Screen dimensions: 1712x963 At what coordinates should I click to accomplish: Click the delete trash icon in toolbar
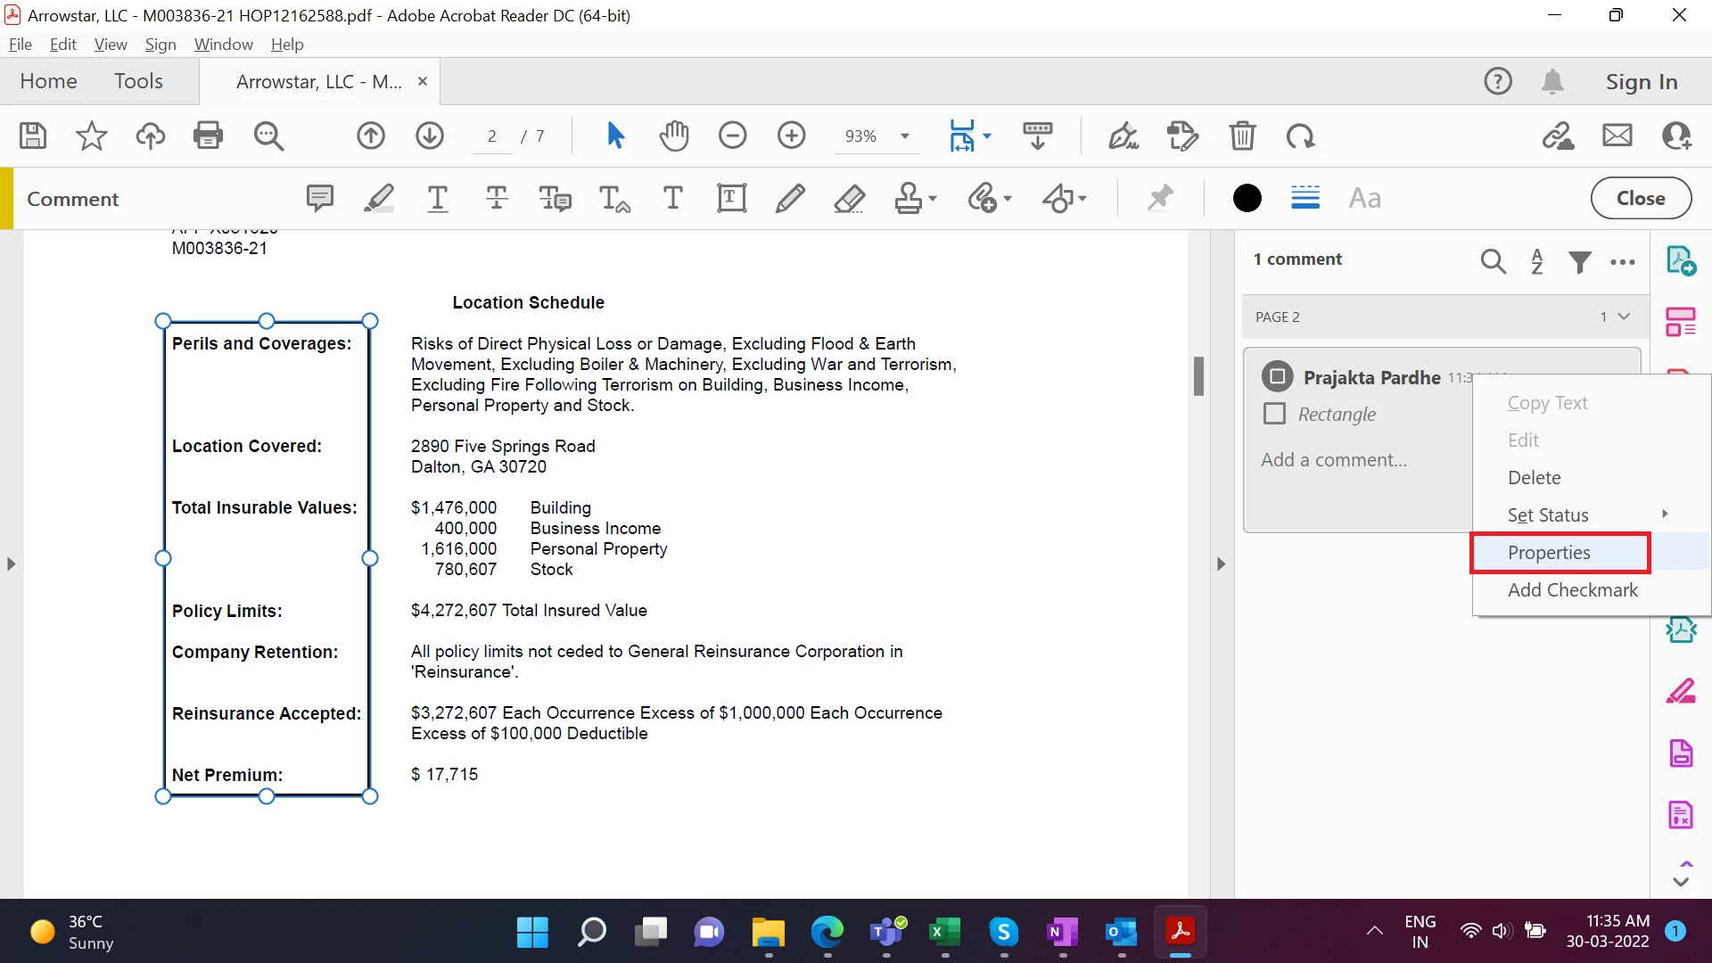pos(1242,136)
